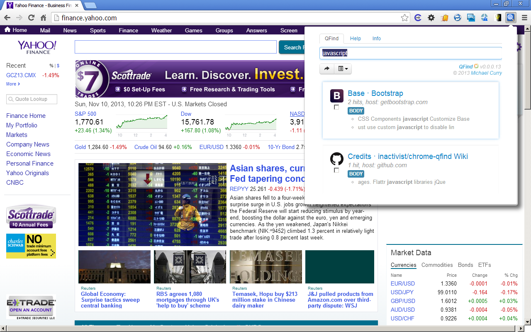Click the small QFind logo icon beside version
The image size is (531, 332).
click(476, 66)
